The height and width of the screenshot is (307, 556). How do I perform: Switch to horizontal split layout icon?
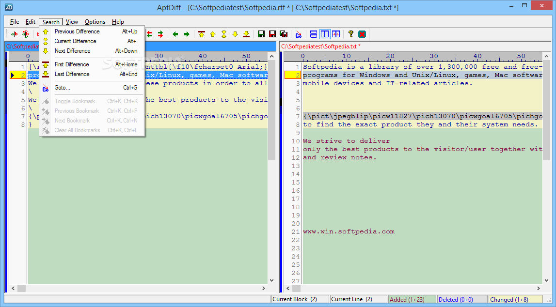pos(314,34)
